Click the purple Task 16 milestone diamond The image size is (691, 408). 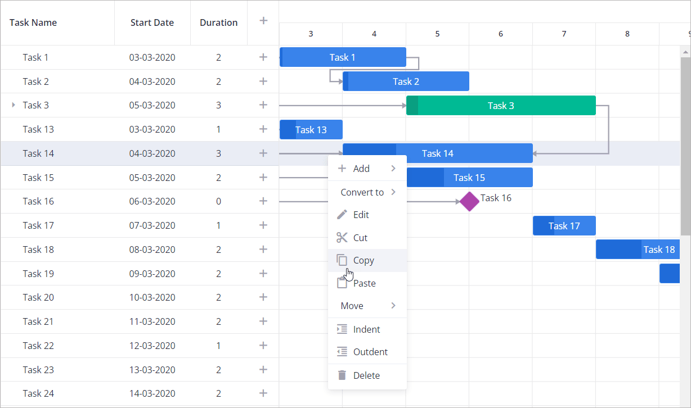(469, 201)
